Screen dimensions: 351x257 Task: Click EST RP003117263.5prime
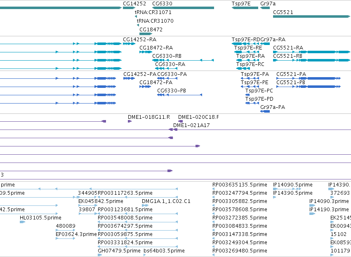pyautogui.click(x=125, y=193)
